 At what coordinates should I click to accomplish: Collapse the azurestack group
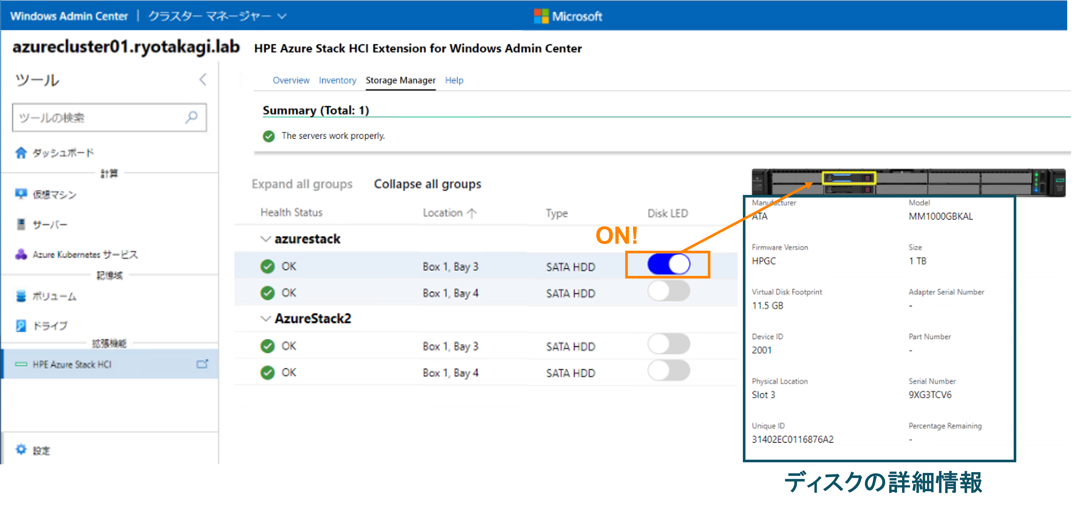[265, 239]
